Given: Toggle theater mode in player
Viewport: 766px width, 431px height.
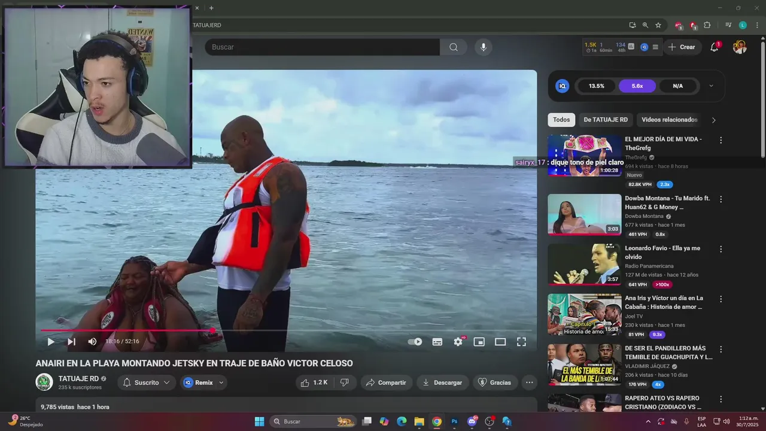Looking at the screenshot, I should pyautogui.click(x=500, y=342).
